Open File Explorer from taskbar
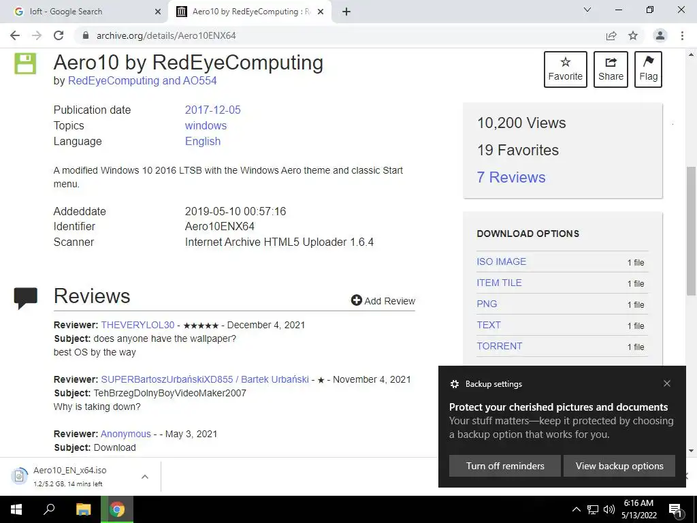The image size is (697, 523). (83, 509)
